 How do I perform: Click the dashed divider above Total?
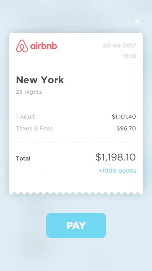[x=76, y=143]
